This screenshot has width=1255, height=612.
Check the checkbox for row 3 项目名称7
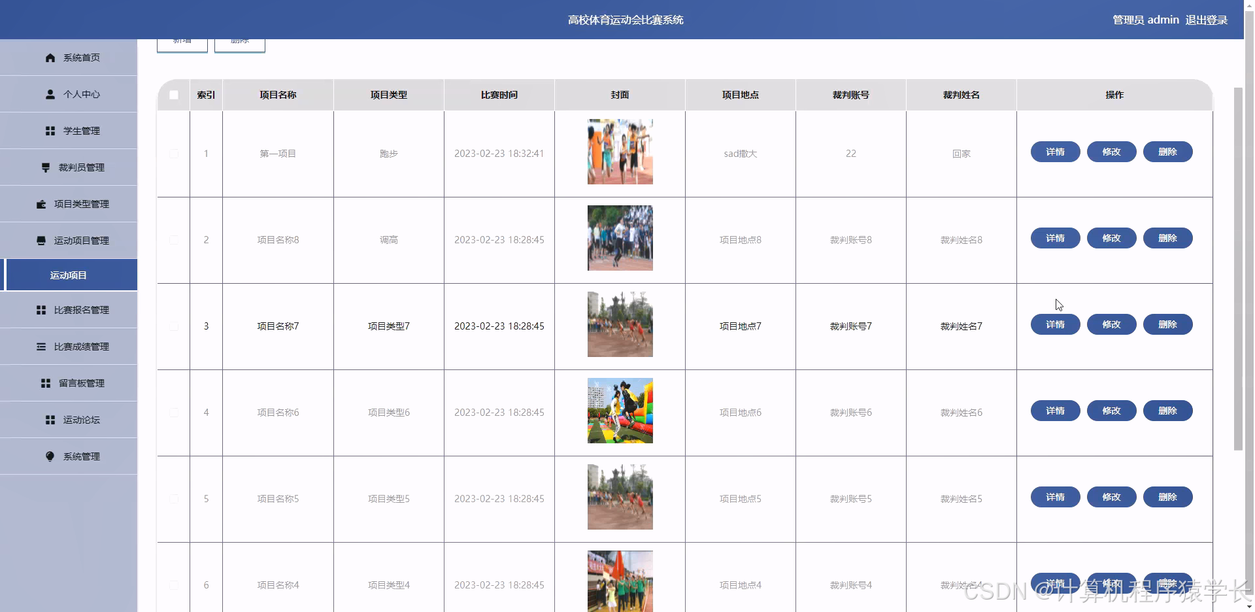[x=174, y=326]
